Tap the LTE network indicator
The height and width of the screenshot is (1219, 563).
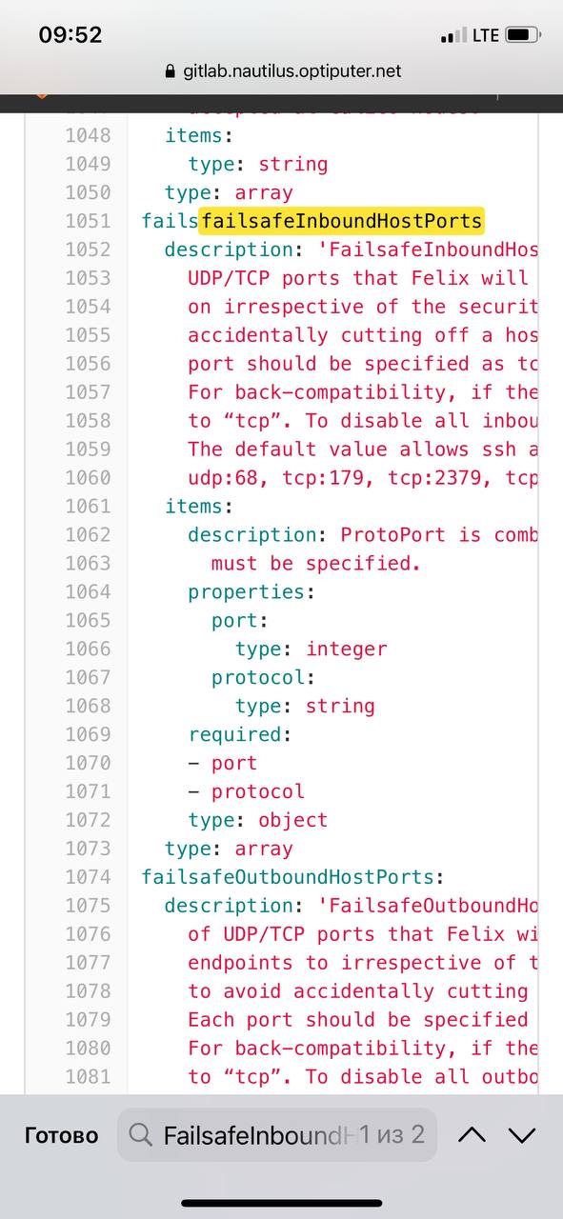486,35
